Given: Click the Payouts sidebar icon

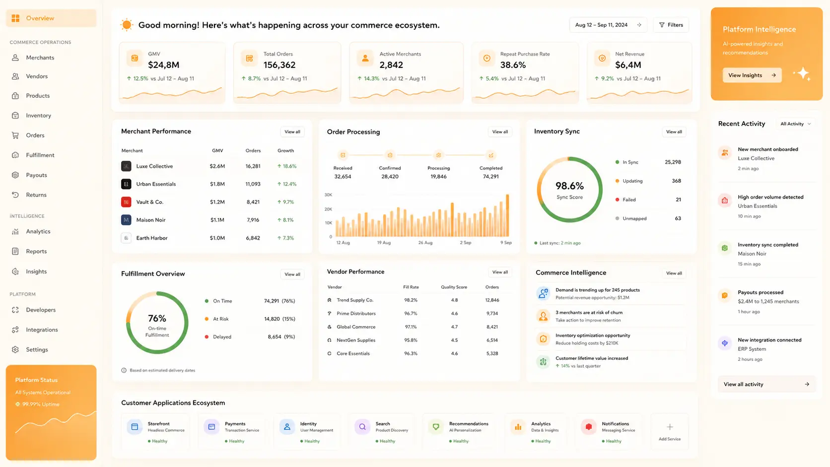Looking at the screenshot, I should [x=15, y=175].
